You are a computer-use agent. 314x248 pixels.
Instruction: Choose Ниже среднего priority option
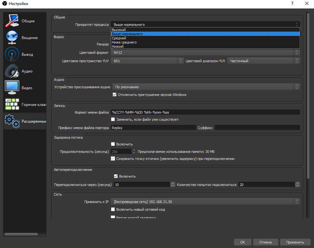pyautogui.click(x=205, y=42)
